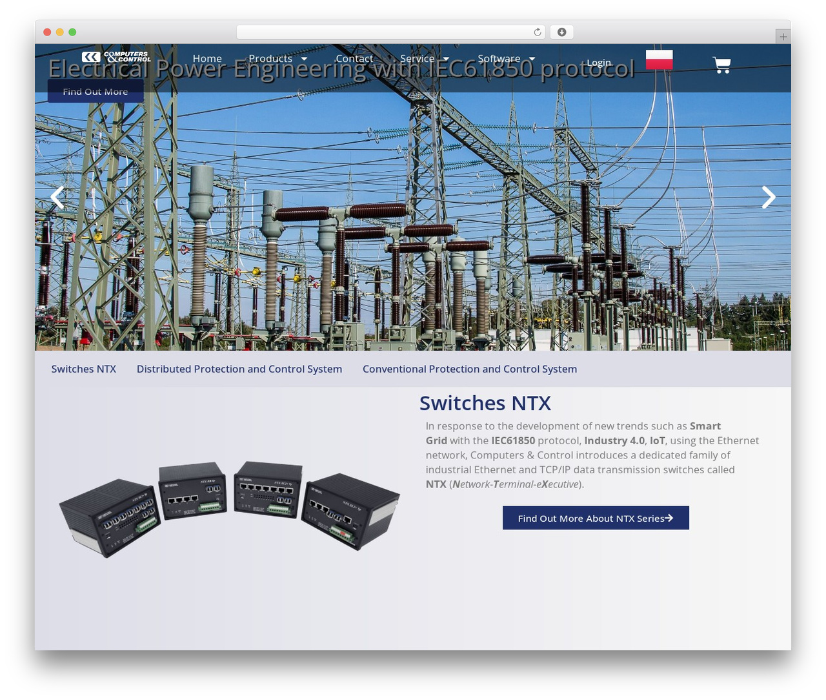
Task: Open the Login link
Action: point(599,63)
